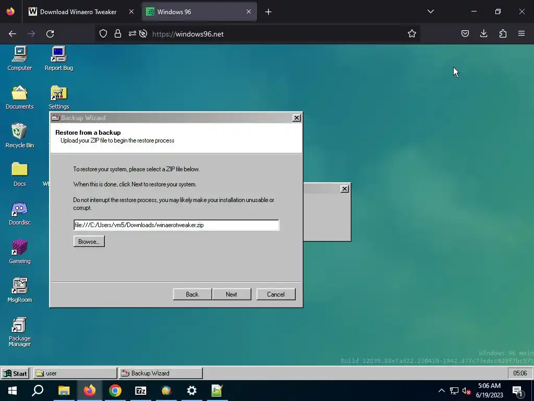The image size is (534, 401).
Task: Open the Windows 96 Start menu
Action: pos(15,373)
